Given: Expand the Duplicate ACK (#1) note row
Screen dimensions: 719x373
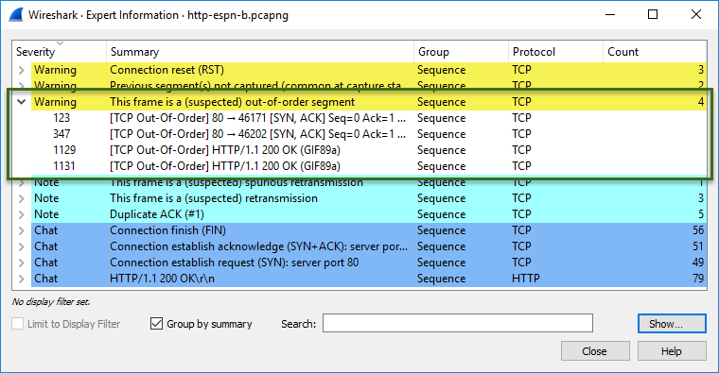Looking at the screenshot, I should 21,214.
